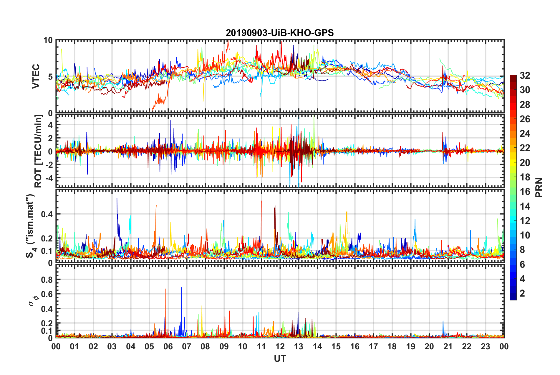
Task: Click inside the S4 plot panel
Action: pos(280,226)
